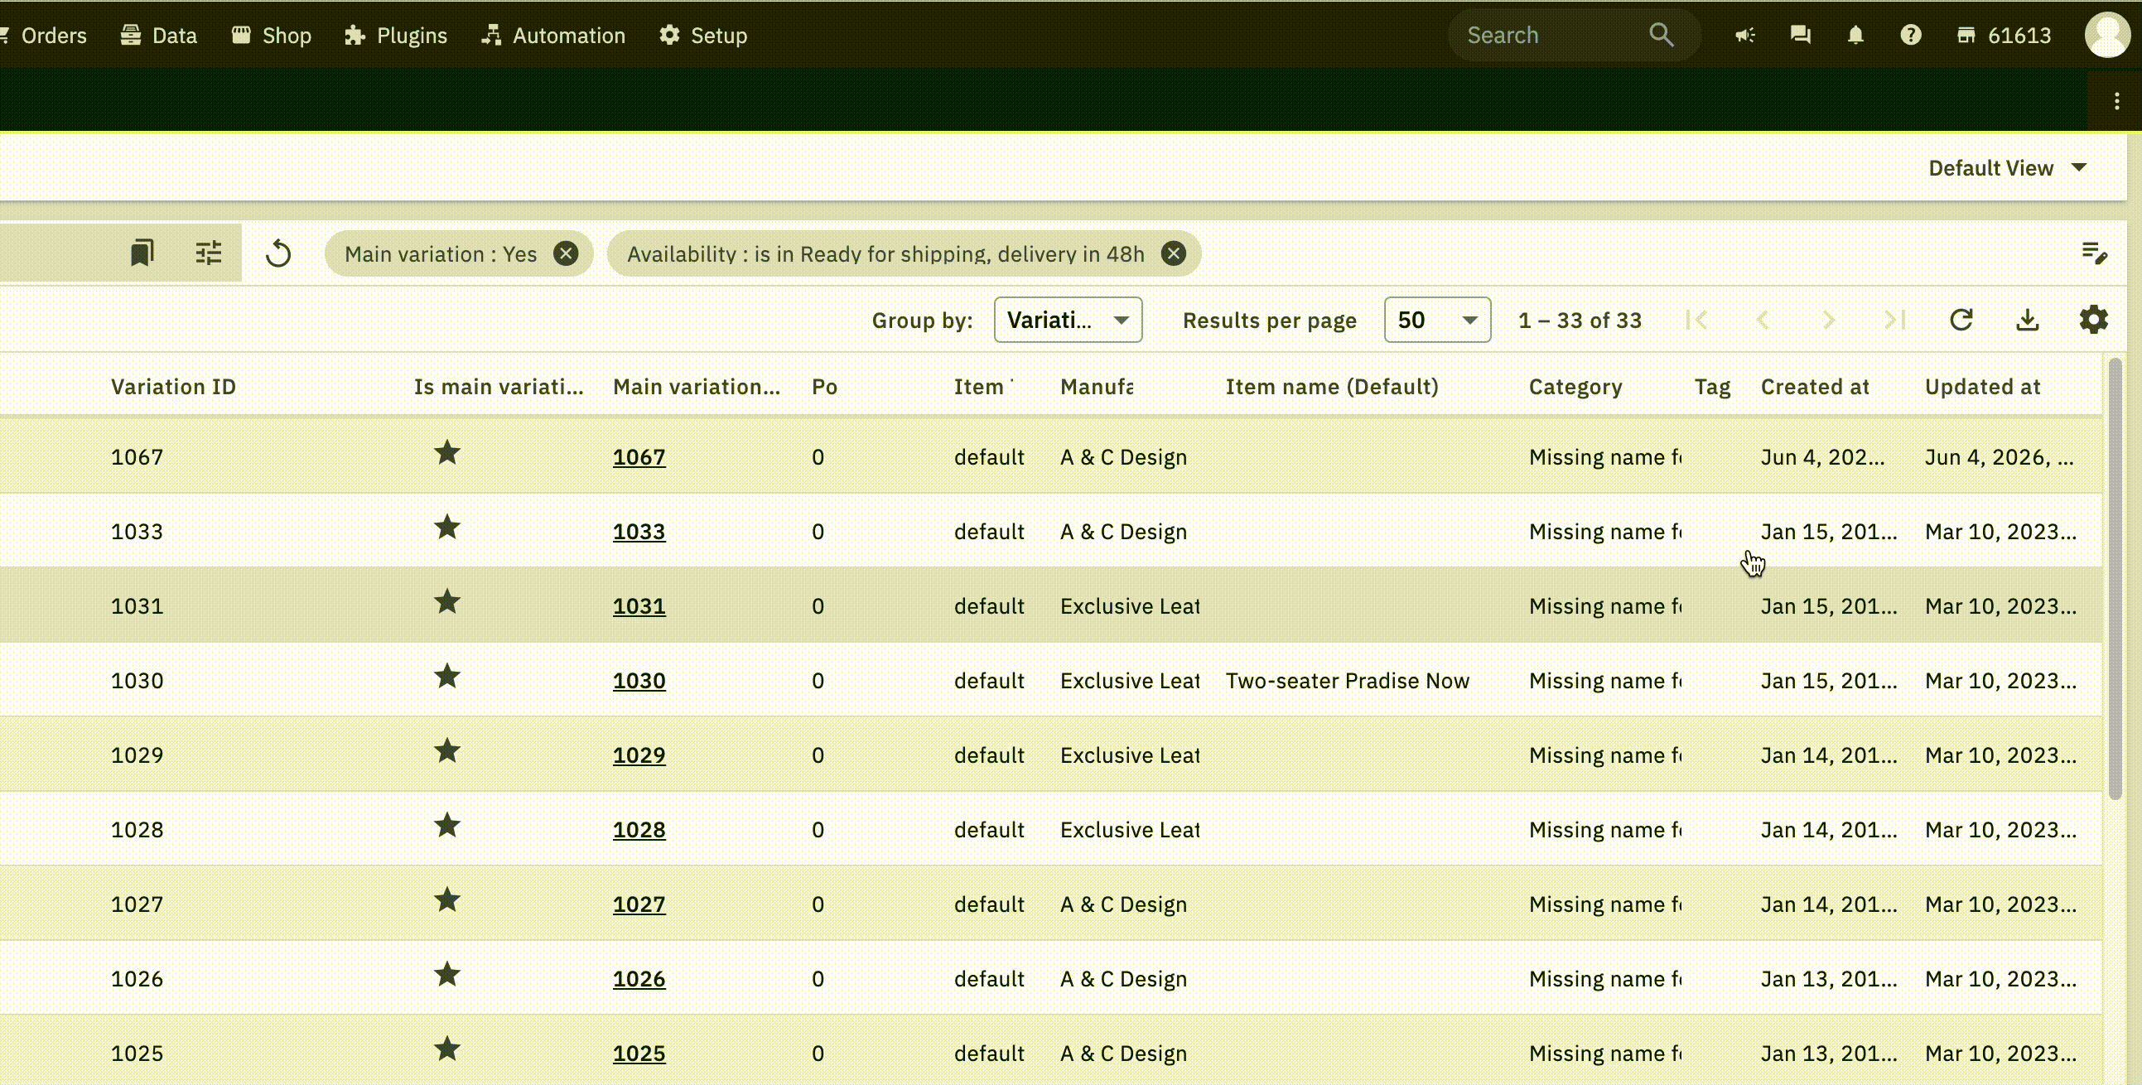
Task: Open the Plugins menu
Action: click(x=396, y=35)
